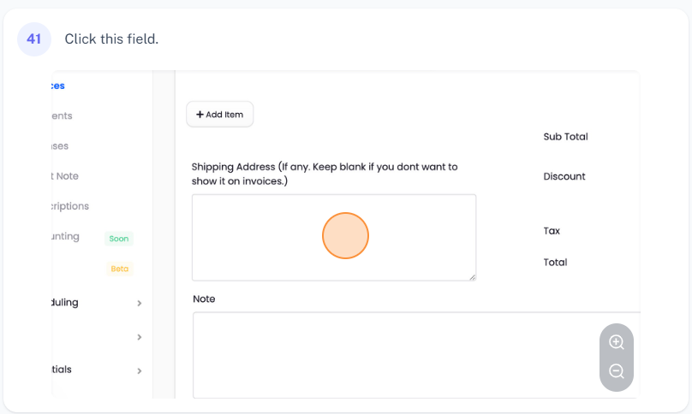Expand the unlabeled sidebar chevron below Scheduling
The width and height of the screenshot is (692, 414).
tap(139, 338)
